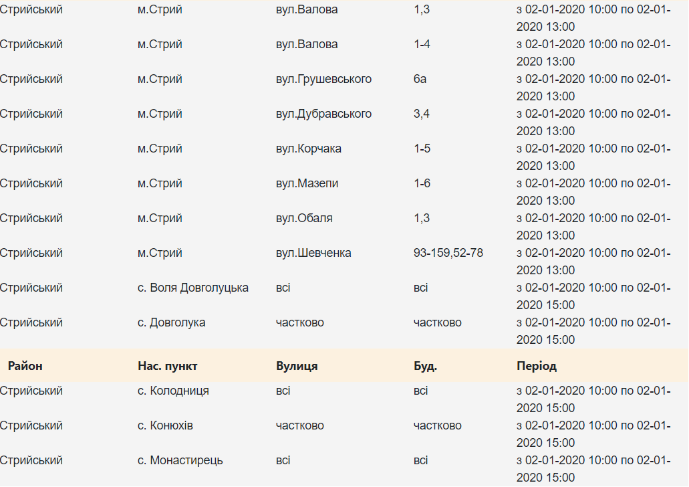This screenshot has height=487, width=689.
Task: Select the с. Довголука settlement cell
Action: pyautogui.click(x=171, y=322)
